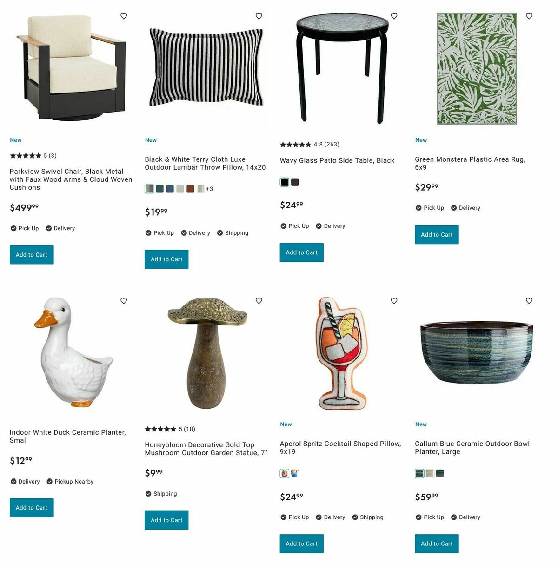Click heart icon on striped lumbar pillow
Screen dimensions: 558x563
click(259, 16)
